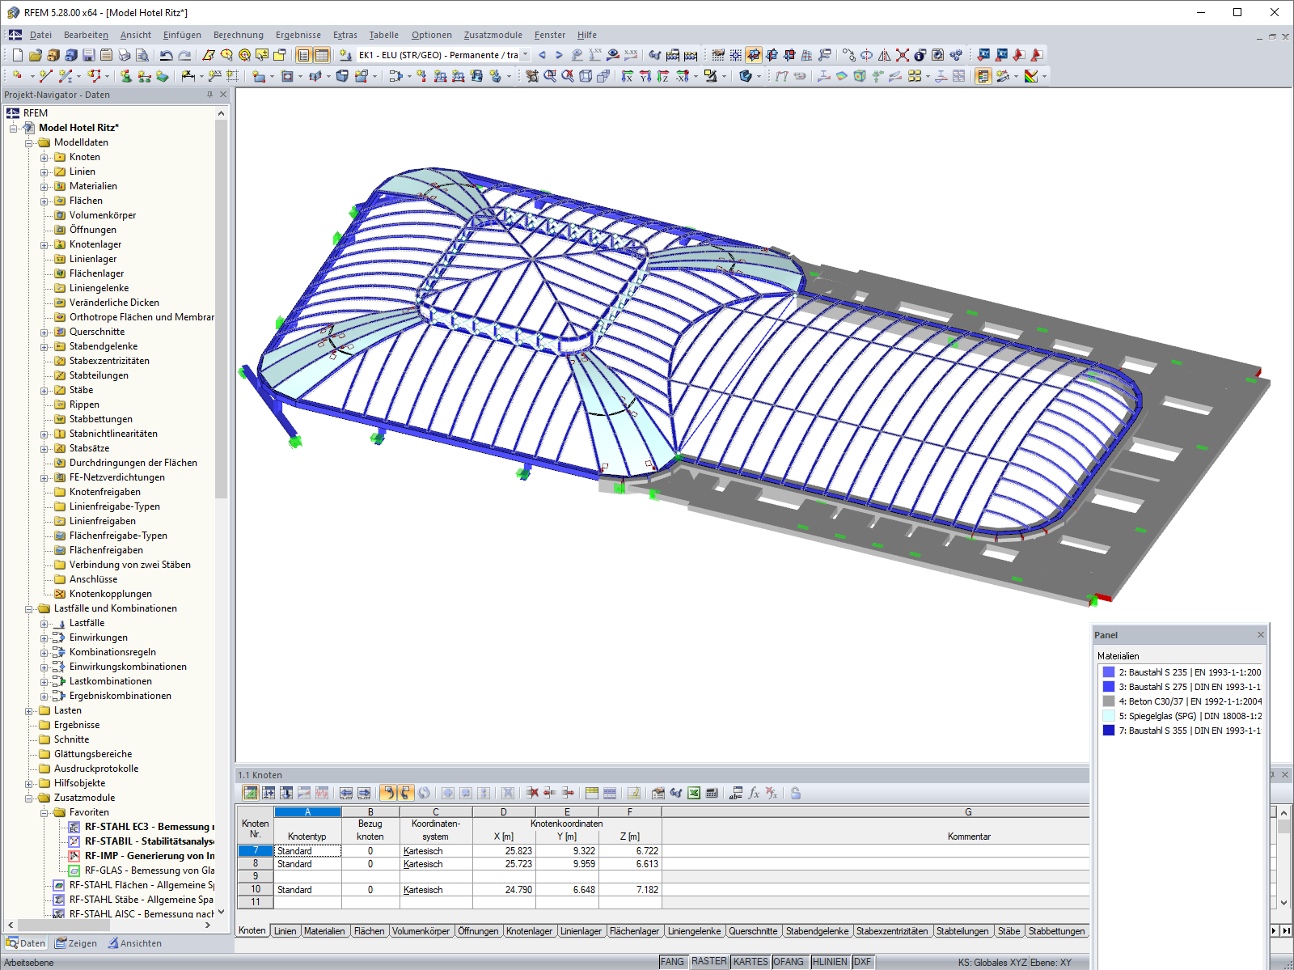Screen dimensions: 1294x970
Task: Open the EK1 load combination dropdown
Action: coord(525,55)
